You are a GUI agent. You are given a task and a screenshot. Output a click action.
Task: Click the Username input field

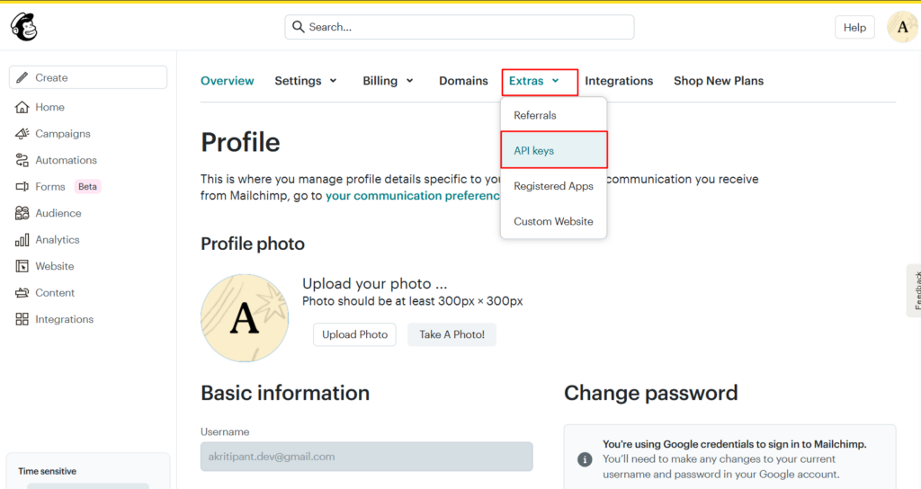pos(367,457)
